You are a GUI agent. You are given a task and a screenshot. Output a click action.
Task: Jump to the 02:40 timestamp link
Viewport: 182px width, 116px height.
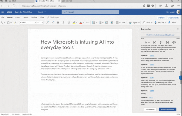[x=151, y=78]
